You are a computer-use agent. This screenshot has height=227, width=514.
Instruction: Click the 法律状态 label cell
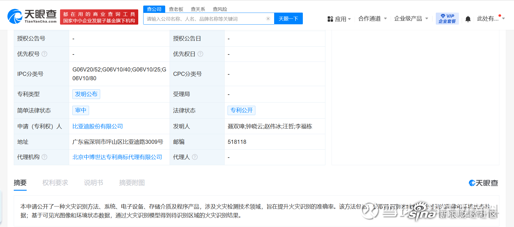coord(197,110)
